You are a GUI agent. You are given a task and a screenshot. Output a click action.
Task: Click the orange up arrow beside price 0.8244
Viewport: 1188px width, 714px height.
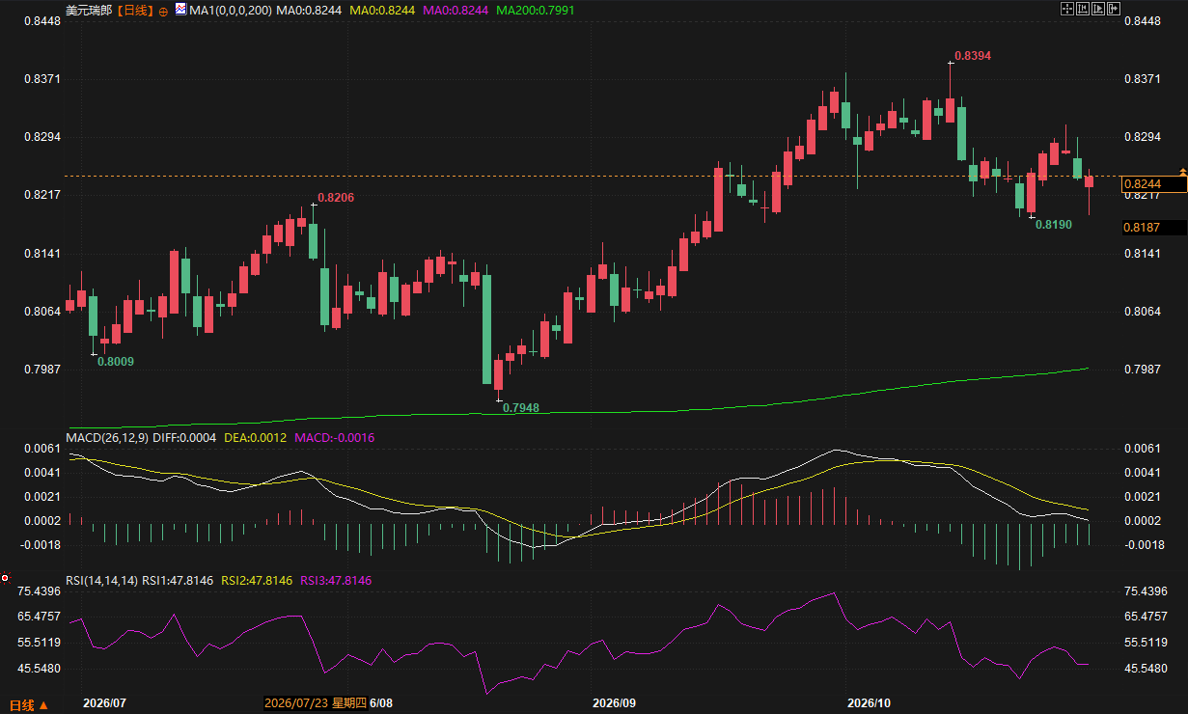pyautogui.click(x=1181, y=170)
